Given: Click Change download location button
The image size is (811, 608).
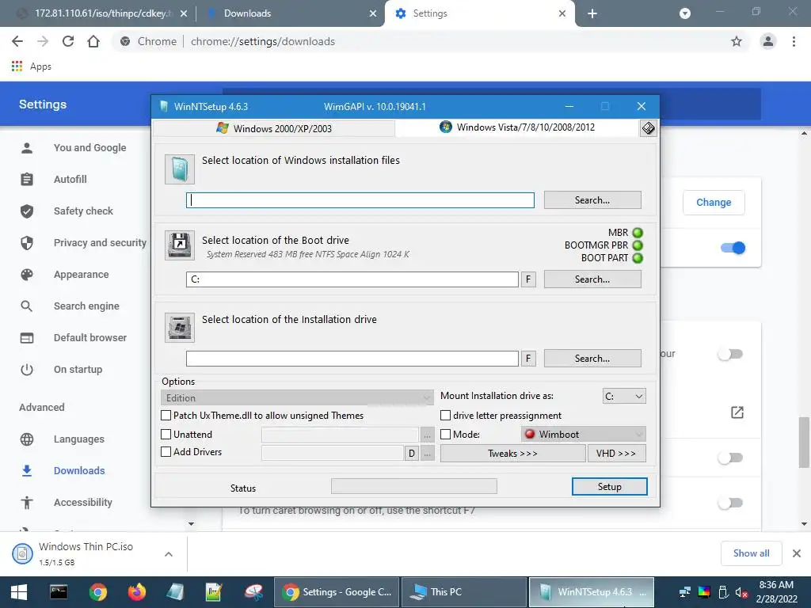Looking at the screenshot, I should click(714, 203).
